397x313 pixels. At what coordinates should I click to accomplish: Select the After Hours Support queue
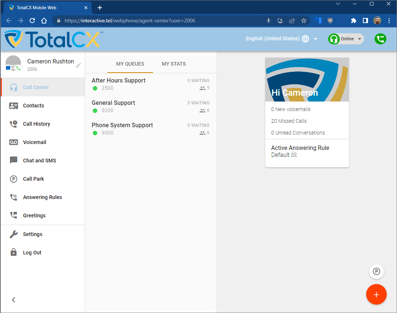(151, 84)
